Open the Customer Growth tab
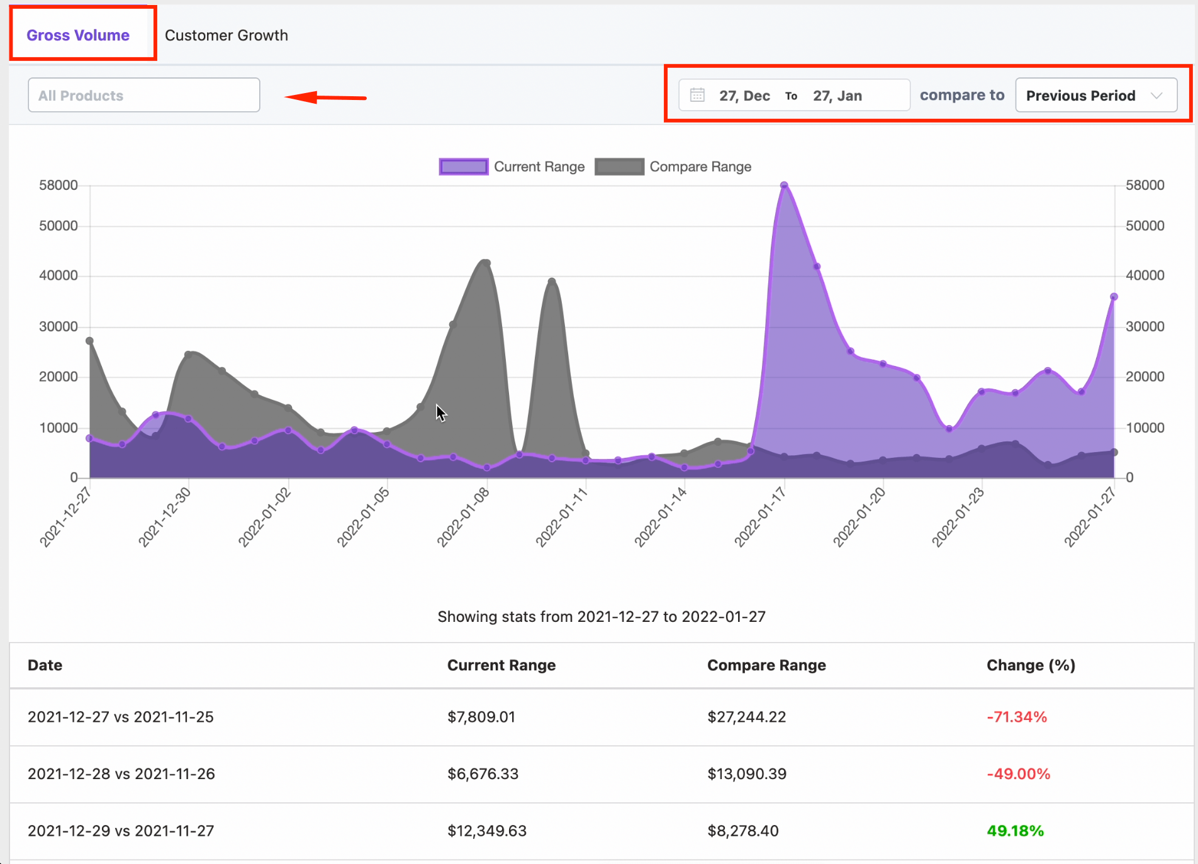Screen dimensions: 1198x864 227,35
